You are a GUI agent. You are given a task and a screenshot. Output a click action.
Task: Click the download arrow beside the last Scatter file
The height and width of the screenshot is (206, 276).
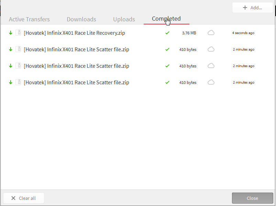pyautogui.click(x=11, y=82)
